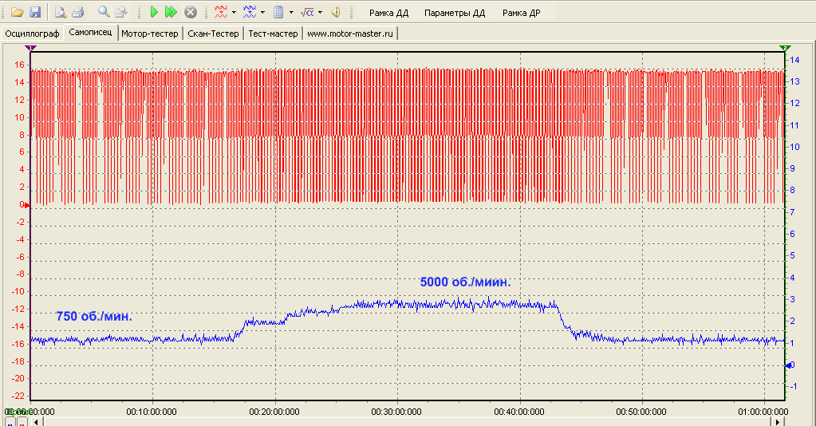
Task: Select the Самописец tab
Action: pos(91,32)
